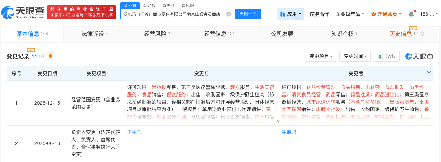Click the Excel icon on 导出 button
Image resolution: width=441 pixels, height=162 pixels.
pyautogui.click(x=380, y=56)
